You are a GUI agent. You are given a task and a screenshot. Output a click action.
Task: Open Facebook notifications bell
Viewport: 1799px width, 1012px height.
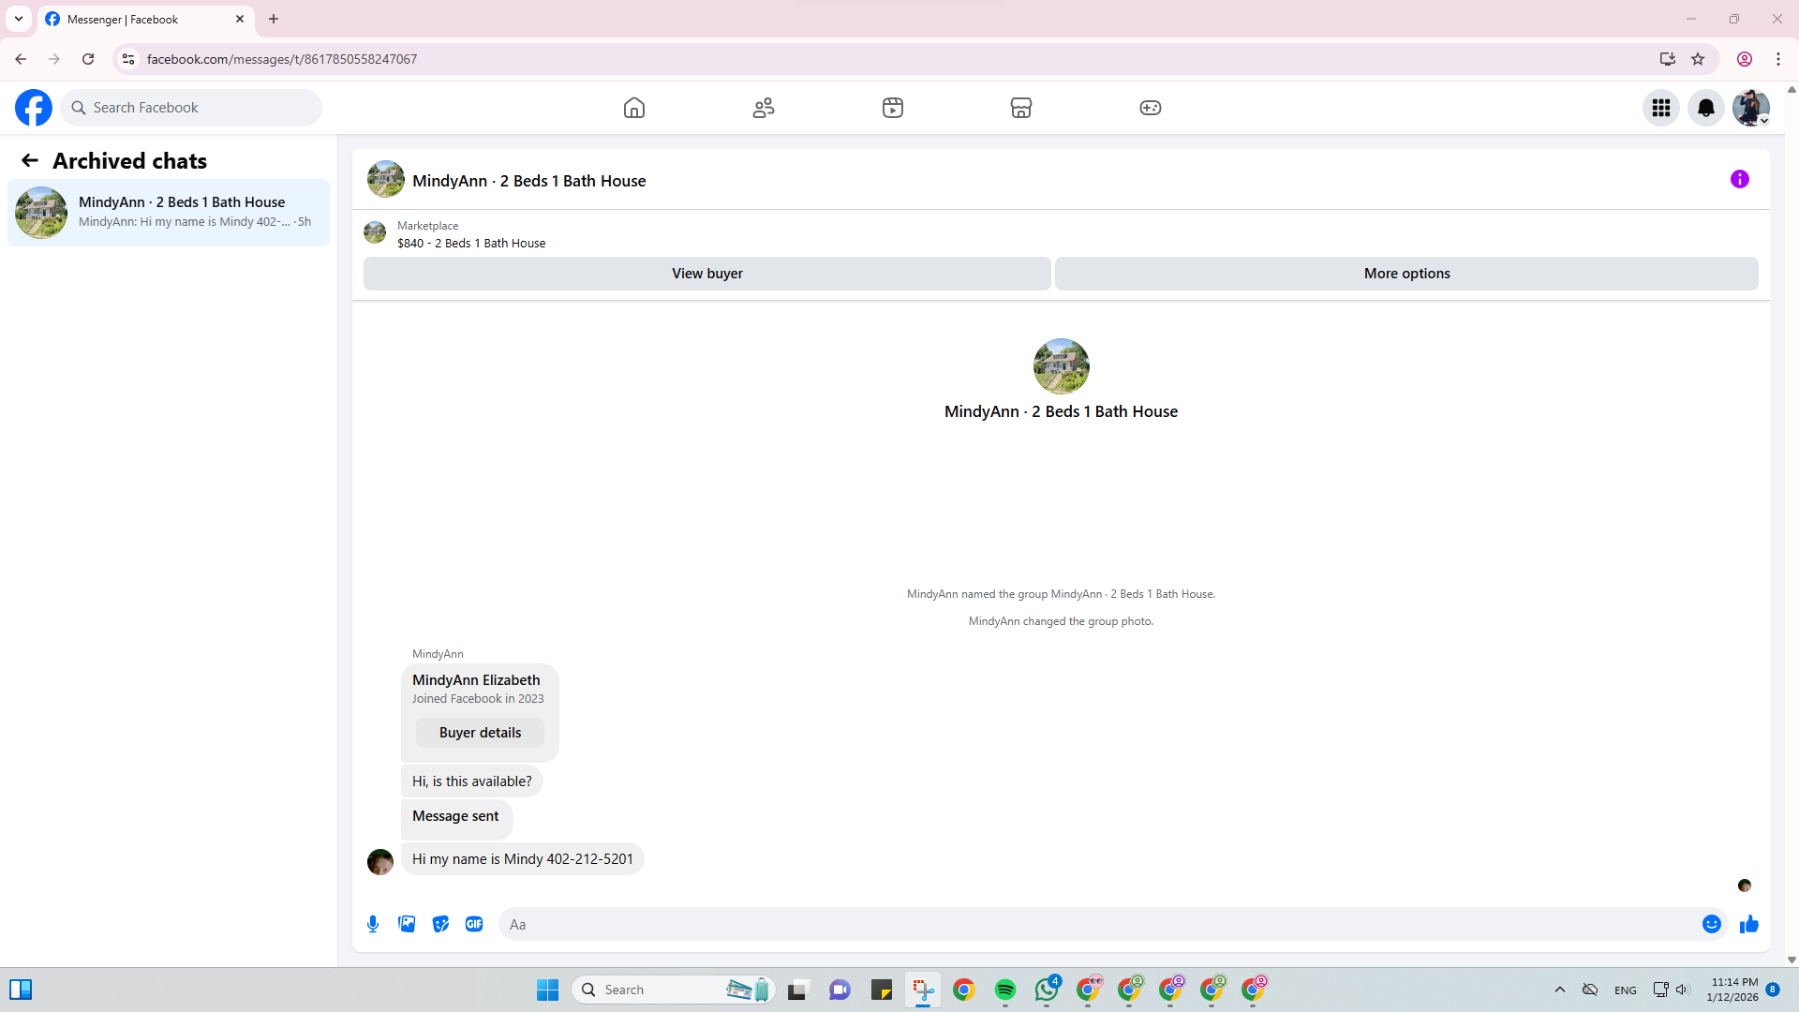click(1705, 108)
